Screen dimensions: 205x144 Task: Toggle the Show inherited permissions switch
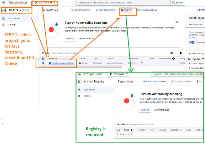(x=191, y=42)
